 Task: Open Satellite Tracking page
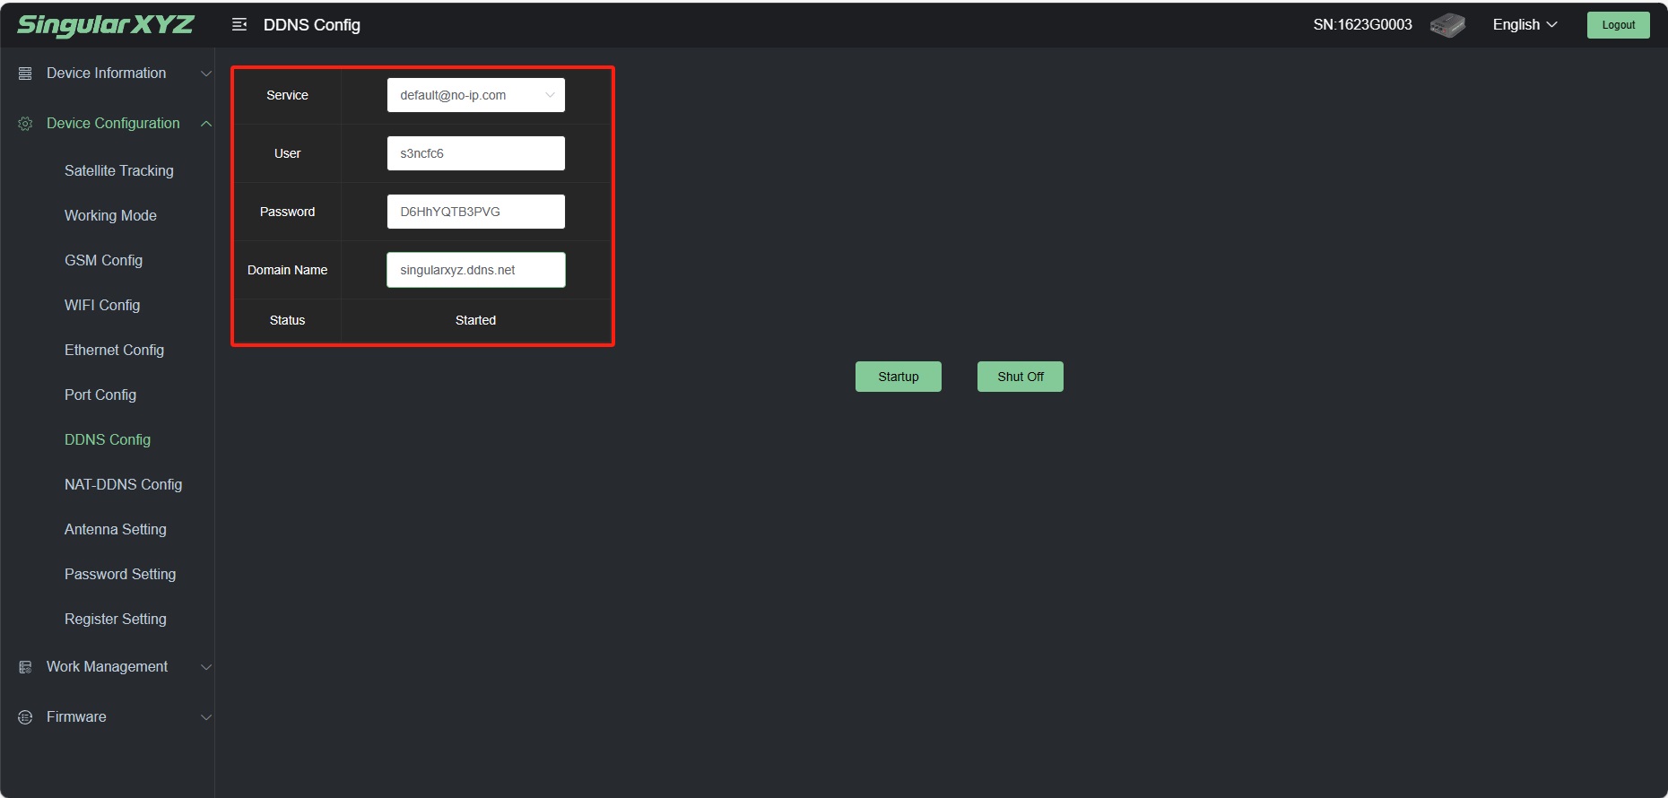tap(118, 170)
